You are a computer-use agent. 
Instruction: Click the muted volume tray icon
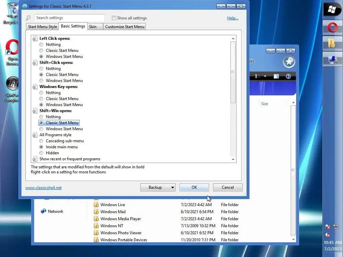[x=327, y=235]
